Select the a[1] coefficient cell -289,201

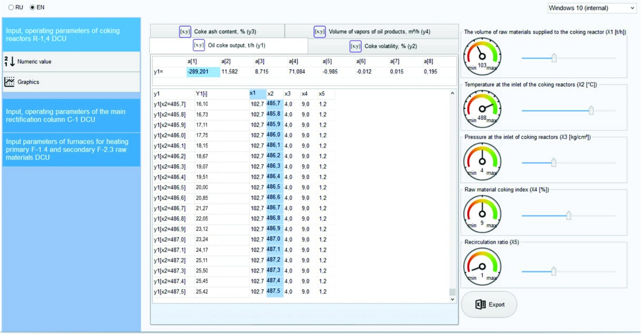(x=203, y=72)
